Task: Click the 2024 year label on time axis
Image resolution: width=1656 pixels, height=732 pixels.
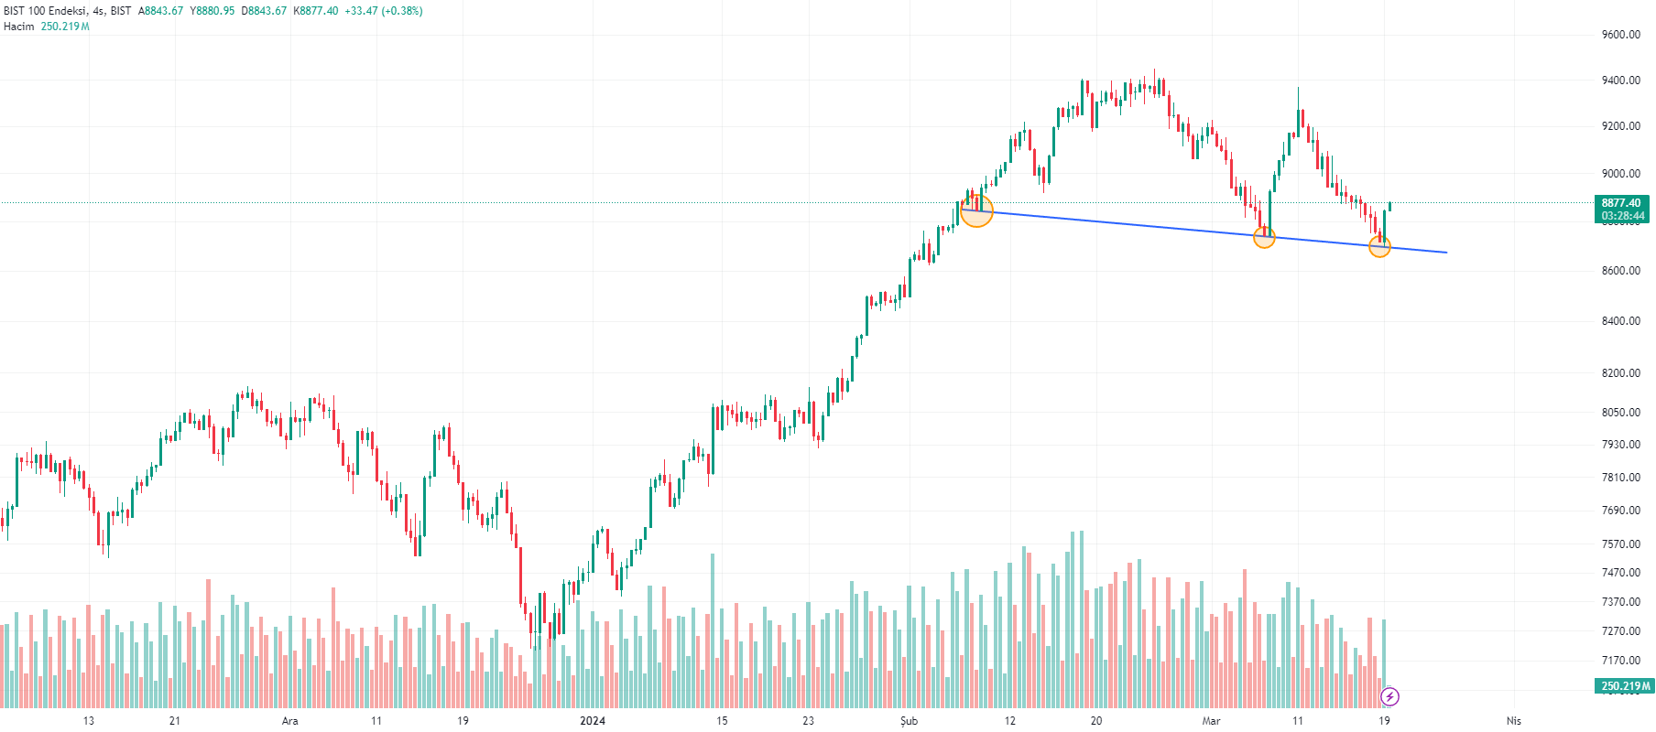Action: tap(593, 721)
